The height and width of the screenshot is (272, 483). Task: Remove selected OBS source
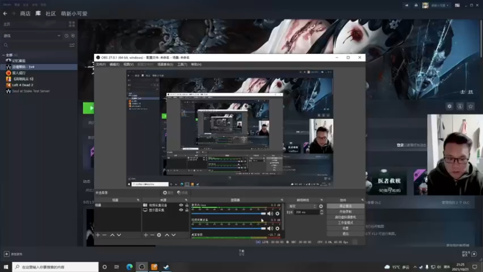point(152,235)
